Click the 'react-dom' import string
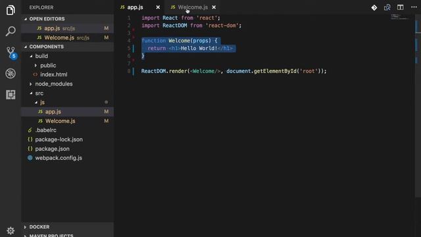Viewport: 421px width, 237px height. (x=222, y=26)
